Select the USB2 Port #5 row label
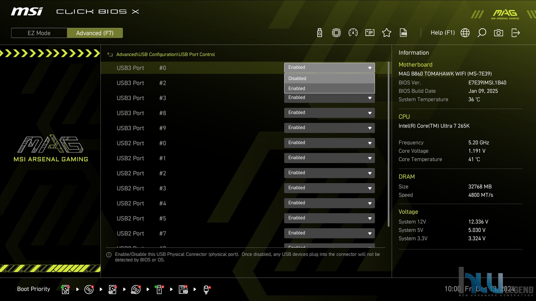 (141, 218)
